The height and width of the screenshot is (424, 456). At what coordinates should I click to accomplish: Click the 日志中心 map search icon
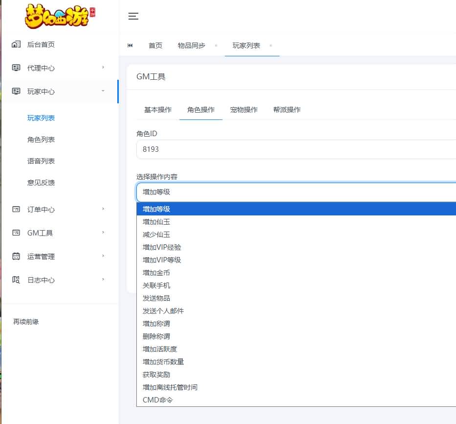16,280
